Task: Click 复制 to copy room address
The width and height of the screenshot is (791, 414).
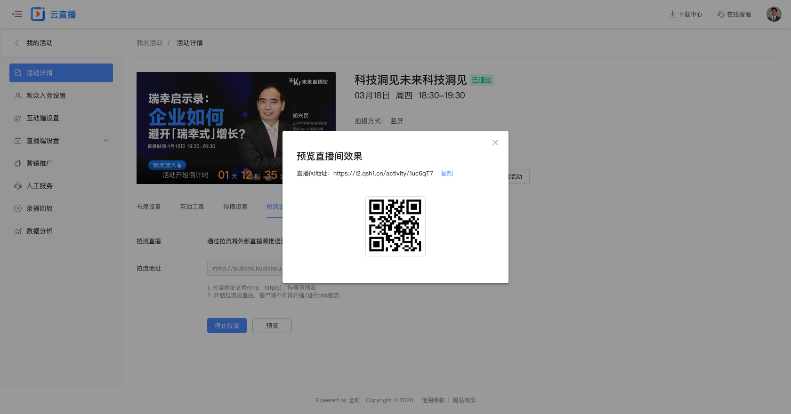Action: pos(447,174)
